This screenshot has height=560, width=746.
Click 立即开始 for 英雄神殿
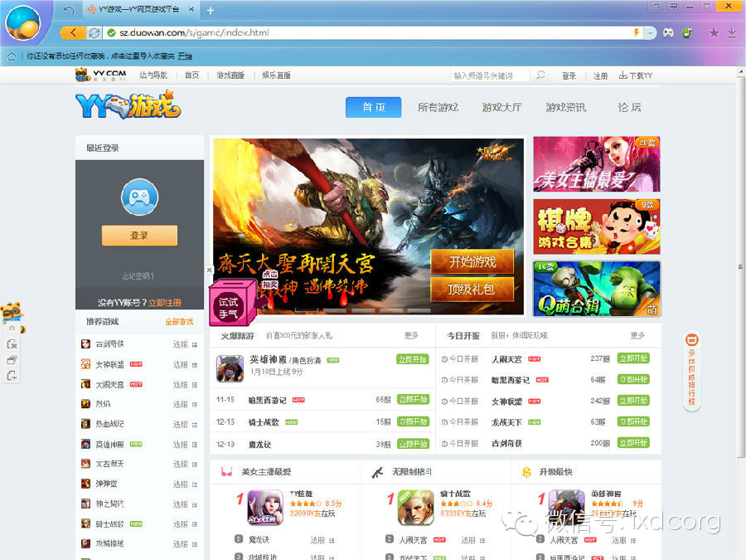pyautogui.click(x=412, y=359)
